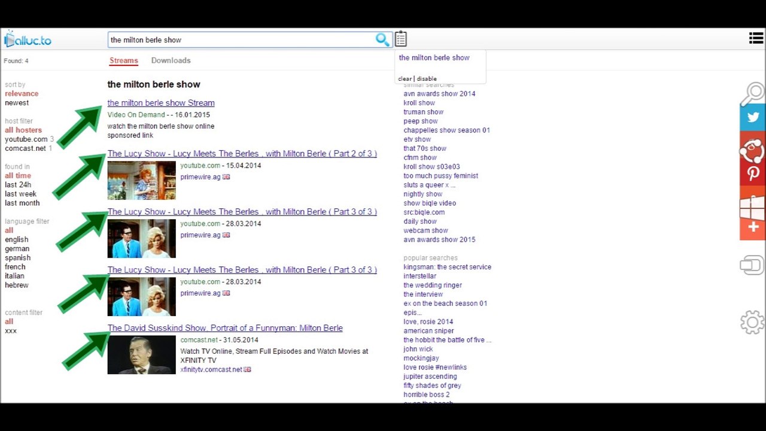This screenshot has width=766, height=431.
Task: Click 'clear' in search history popup
Action: pos(405,79)
